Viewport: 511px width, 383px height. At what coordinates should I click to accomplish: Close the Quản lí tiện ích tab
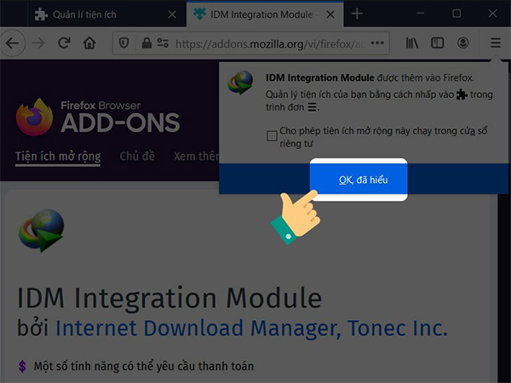tap(172, 14)
